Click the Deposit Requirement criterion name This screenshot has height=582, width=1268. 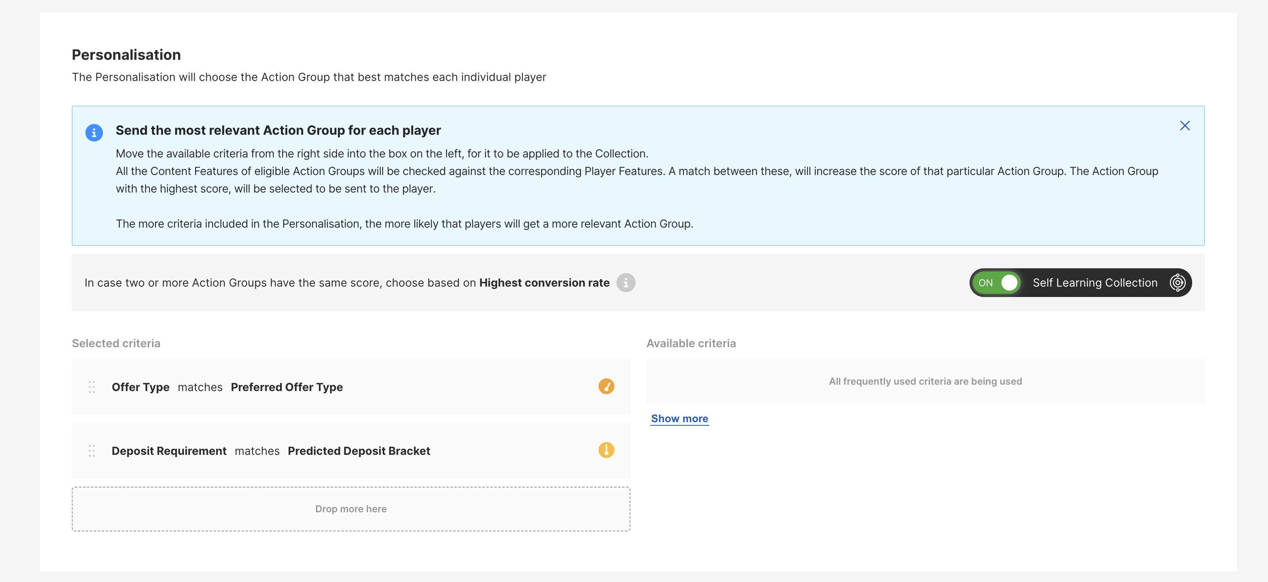coord(169,451)
